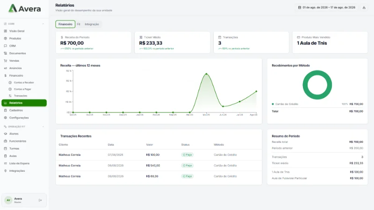
Task: Click the Turmas calendar icon
Action: [6, 148]
